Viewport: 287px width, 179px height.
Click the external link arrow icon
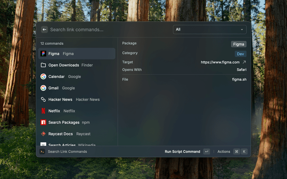pyautogui.click(x=244, y=62)
